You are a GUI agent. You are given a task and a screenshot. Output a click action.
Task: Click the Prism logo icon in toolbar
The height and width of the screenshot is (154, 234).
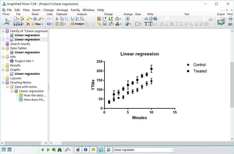6,22
